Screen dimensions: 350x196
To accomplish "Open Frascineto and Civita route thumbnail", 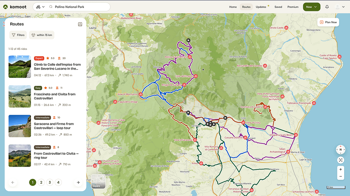I will click(x=20, y=96).
